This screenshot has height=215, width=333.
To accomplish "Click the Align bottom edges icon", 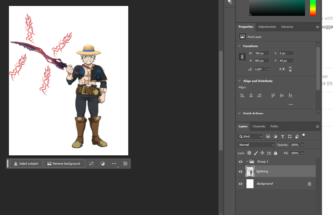I will pyautogui.click(x=290, y=95).
